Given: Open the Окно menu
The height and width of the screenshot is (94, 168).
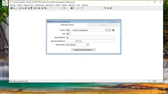Looking at the screenshot, I should [x=78, y=5].
